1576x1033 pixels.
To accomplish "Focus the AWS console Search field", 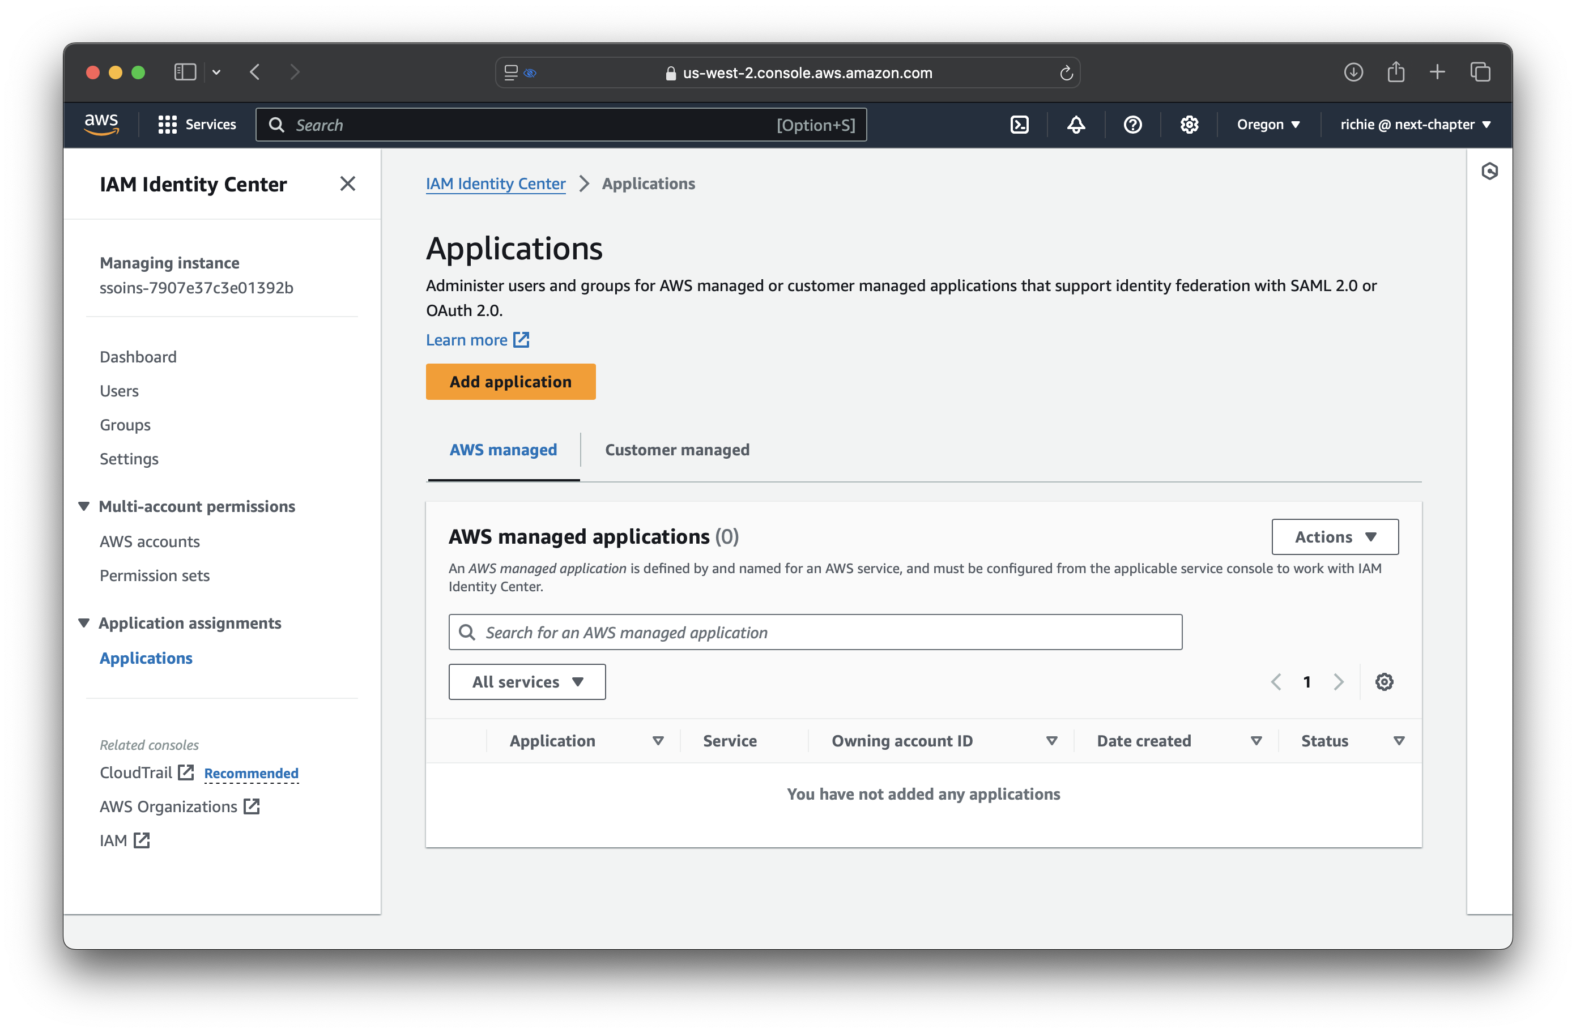I will pos(561,125).
